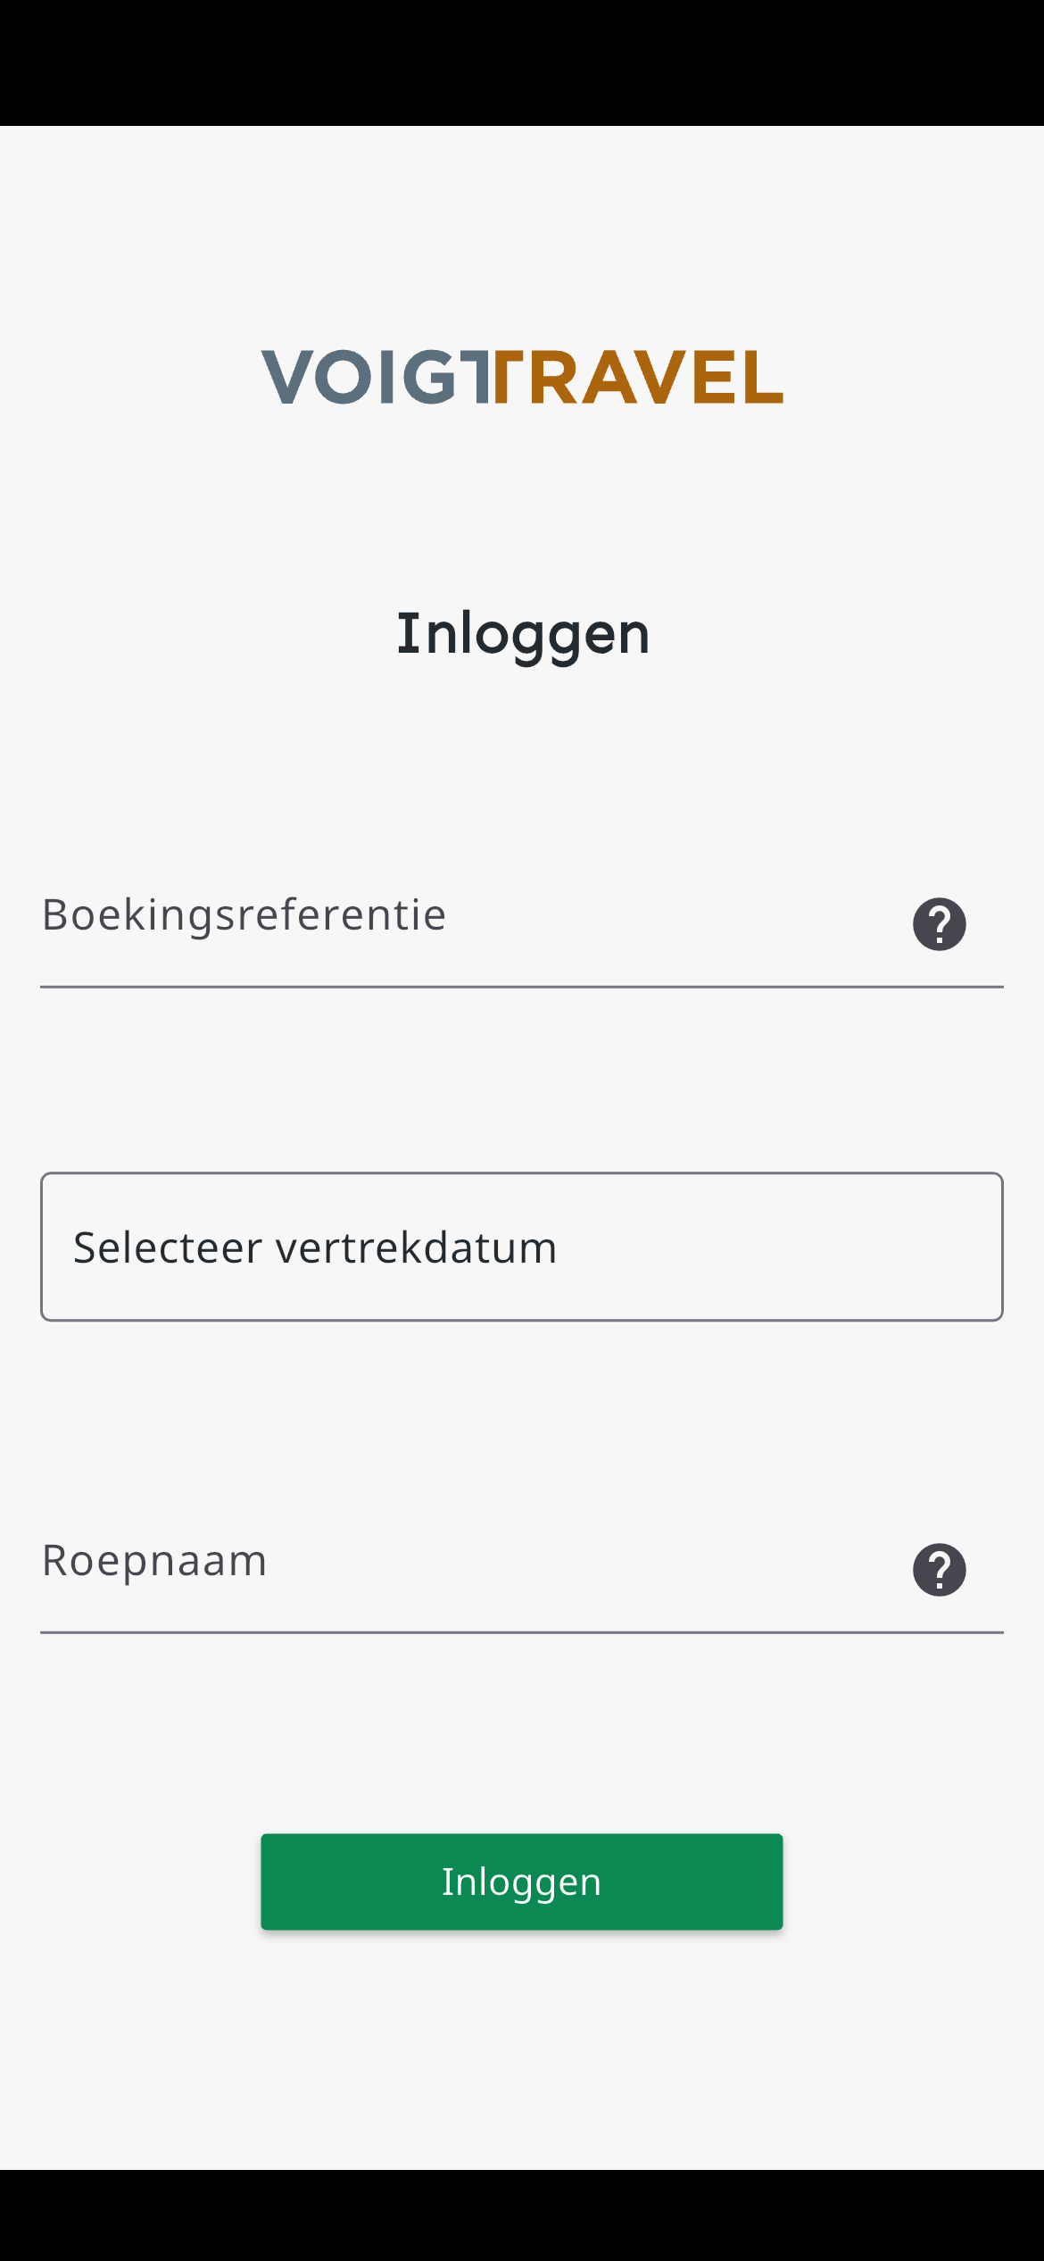
Task: Click the Selecteer vertrekdatum text
Action: 315,1247
